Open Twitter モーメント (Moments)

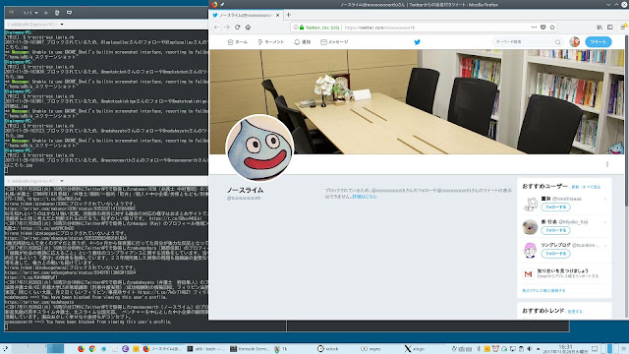pyautogui.click(x=271, y=41)
